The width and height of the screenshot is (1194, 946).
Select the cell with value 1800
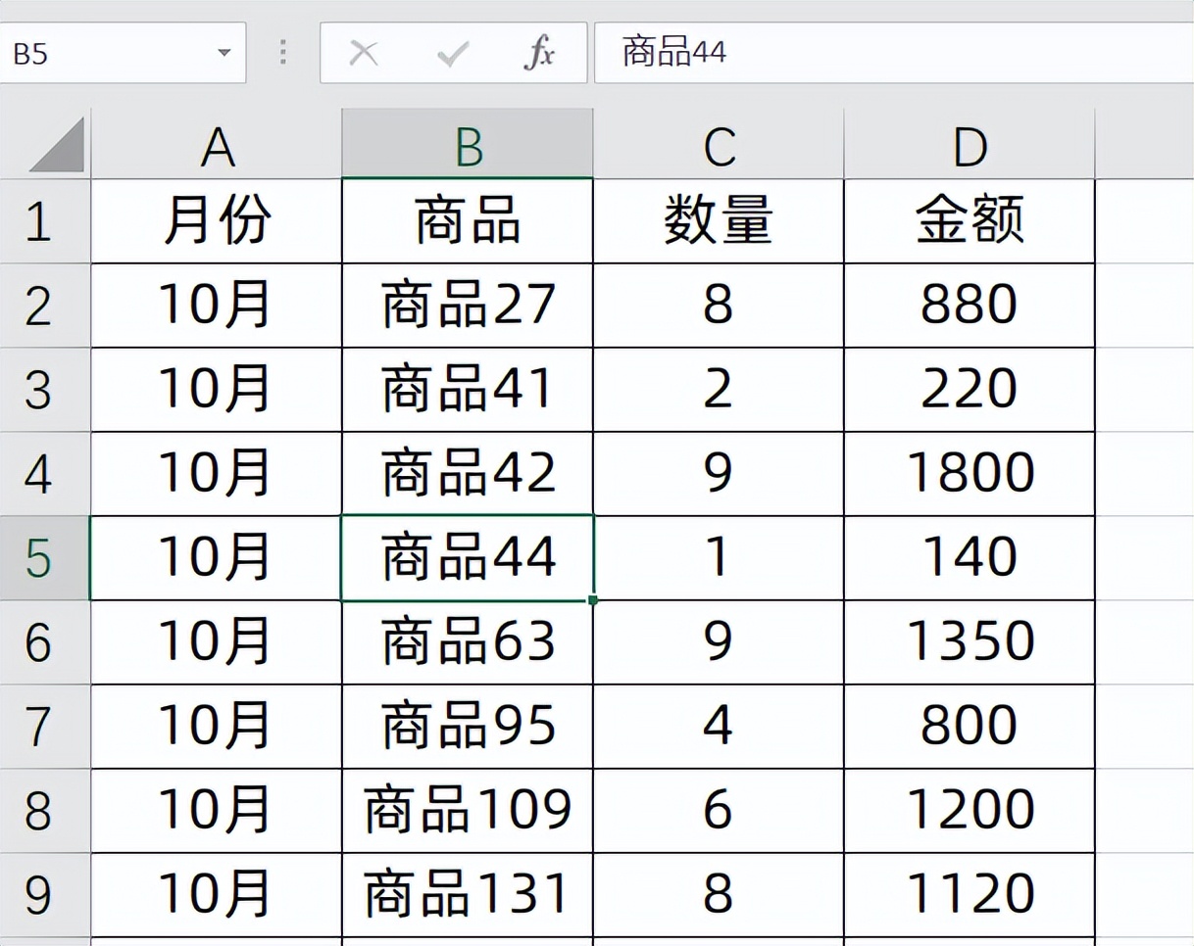(970, 473)
